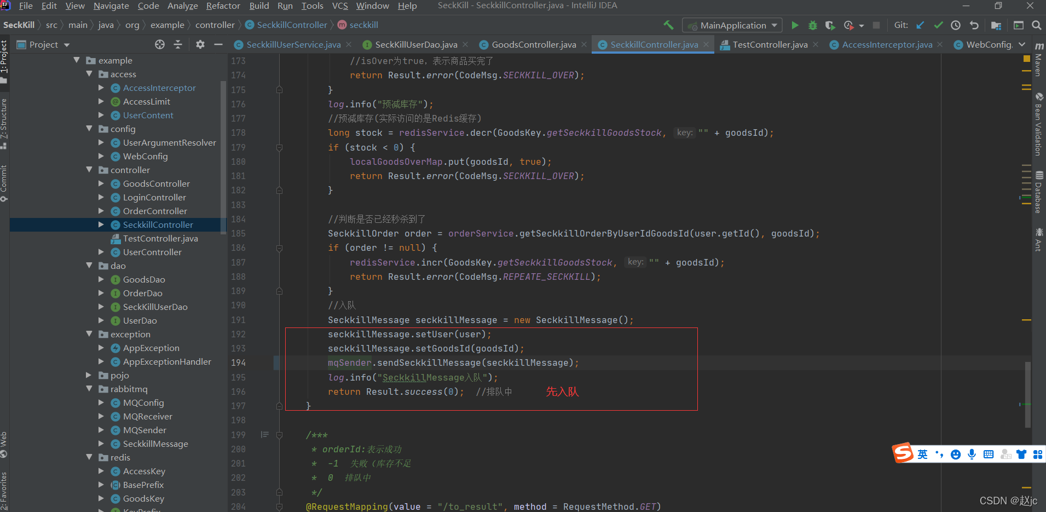This screenshot has width=1046, height=512.
Task: Toggle the Web side tool window
Action: (4, 445)
